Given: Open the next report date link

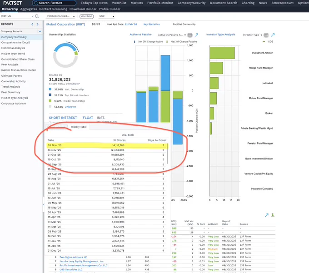Looking at the screenshot, I should point(131,24).
